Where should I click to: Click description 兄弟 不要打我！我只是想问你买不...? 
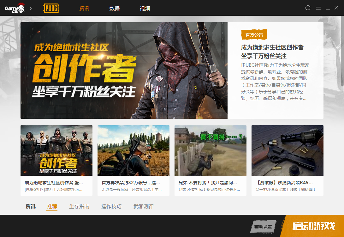(209, 190)
